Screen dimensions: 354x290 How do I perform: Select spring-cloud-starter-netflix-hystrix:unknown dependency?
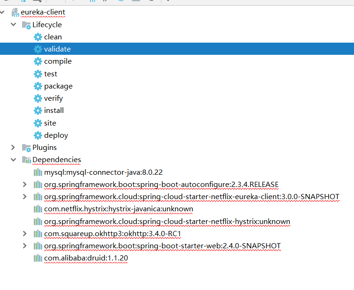click(x=167, y=222)
